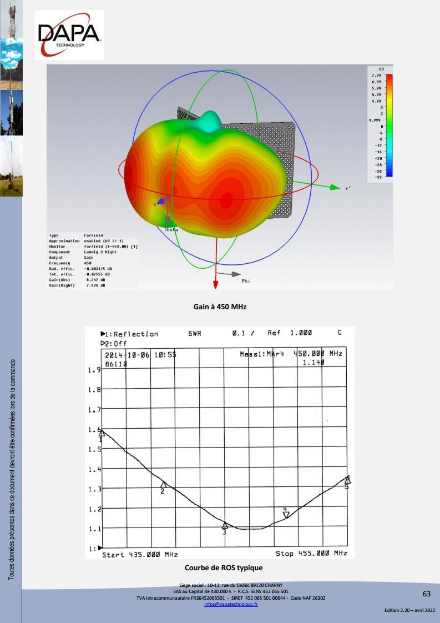The image size is (440, 623).
Task: Click the page number 63
Action: coord(426,594)
